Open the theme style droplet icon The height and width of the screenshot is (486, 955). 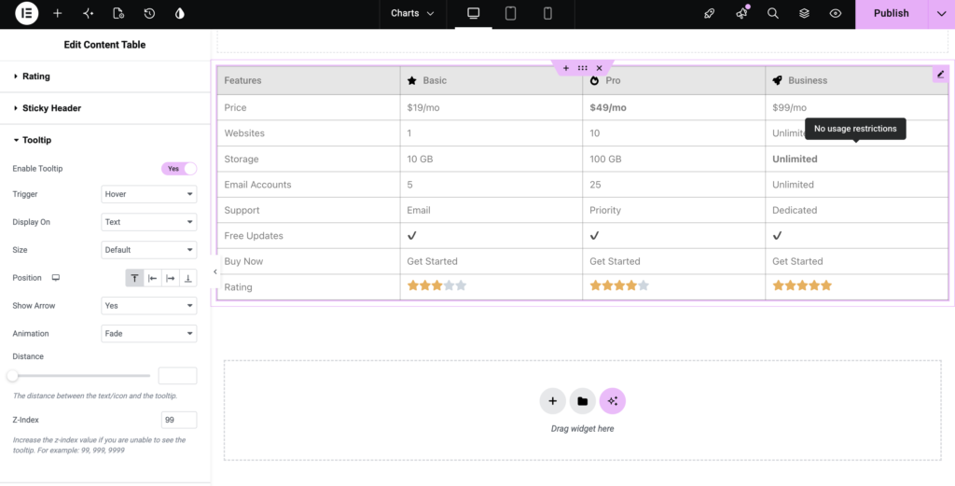180,13
